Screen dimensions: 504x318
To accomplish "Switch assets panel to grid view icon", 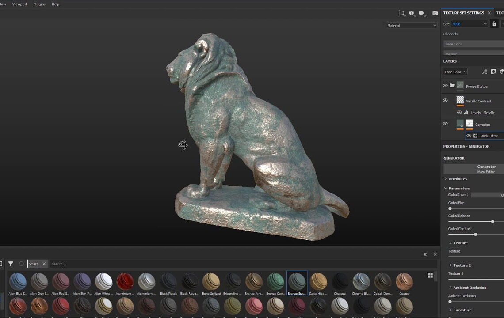I will 430,275.
